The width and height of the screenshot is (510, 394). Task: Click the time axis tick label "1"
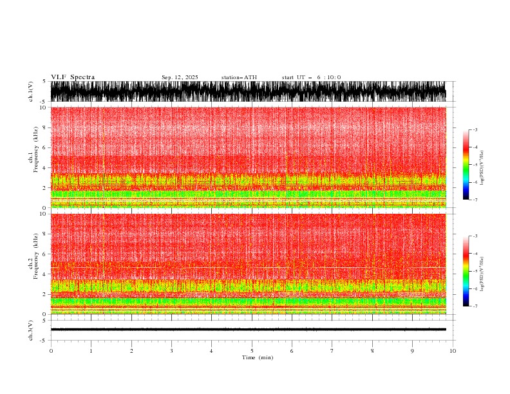pos(91,351)
